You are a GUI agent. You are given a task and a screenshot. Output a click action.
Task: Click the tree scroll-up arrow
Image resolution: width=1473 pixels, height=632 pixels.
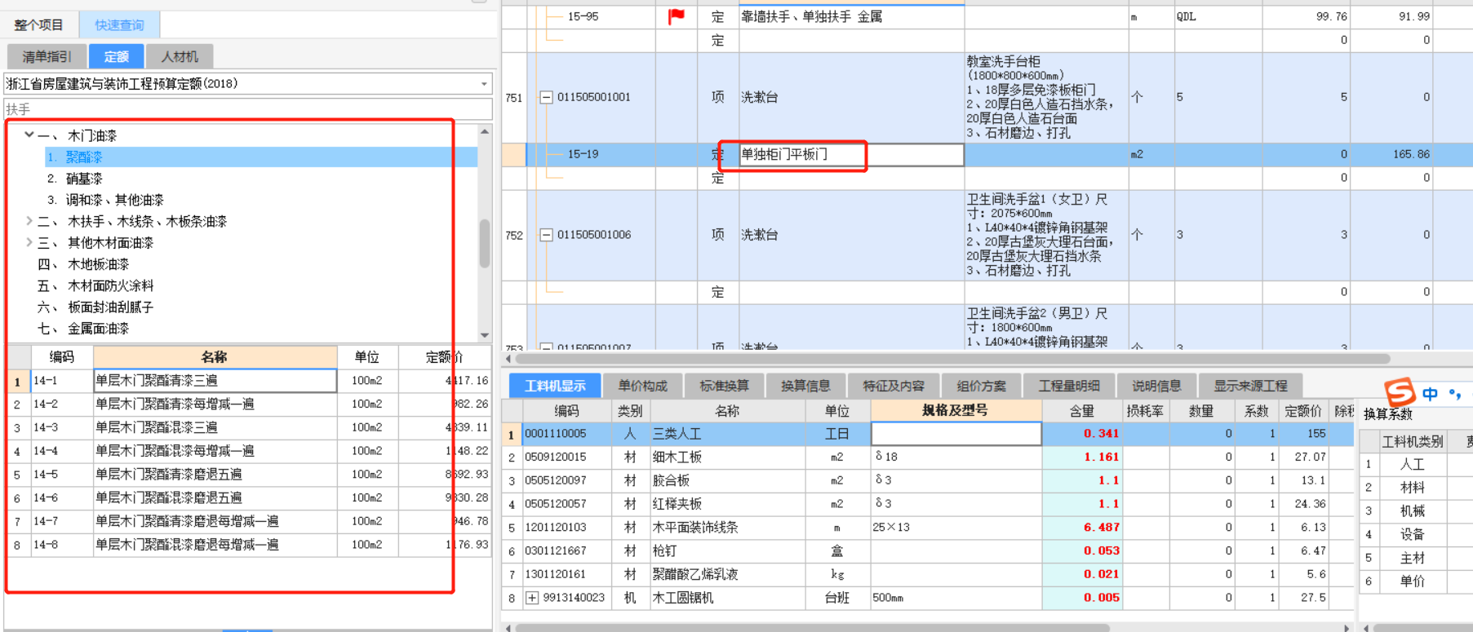[x=485, y=131]
